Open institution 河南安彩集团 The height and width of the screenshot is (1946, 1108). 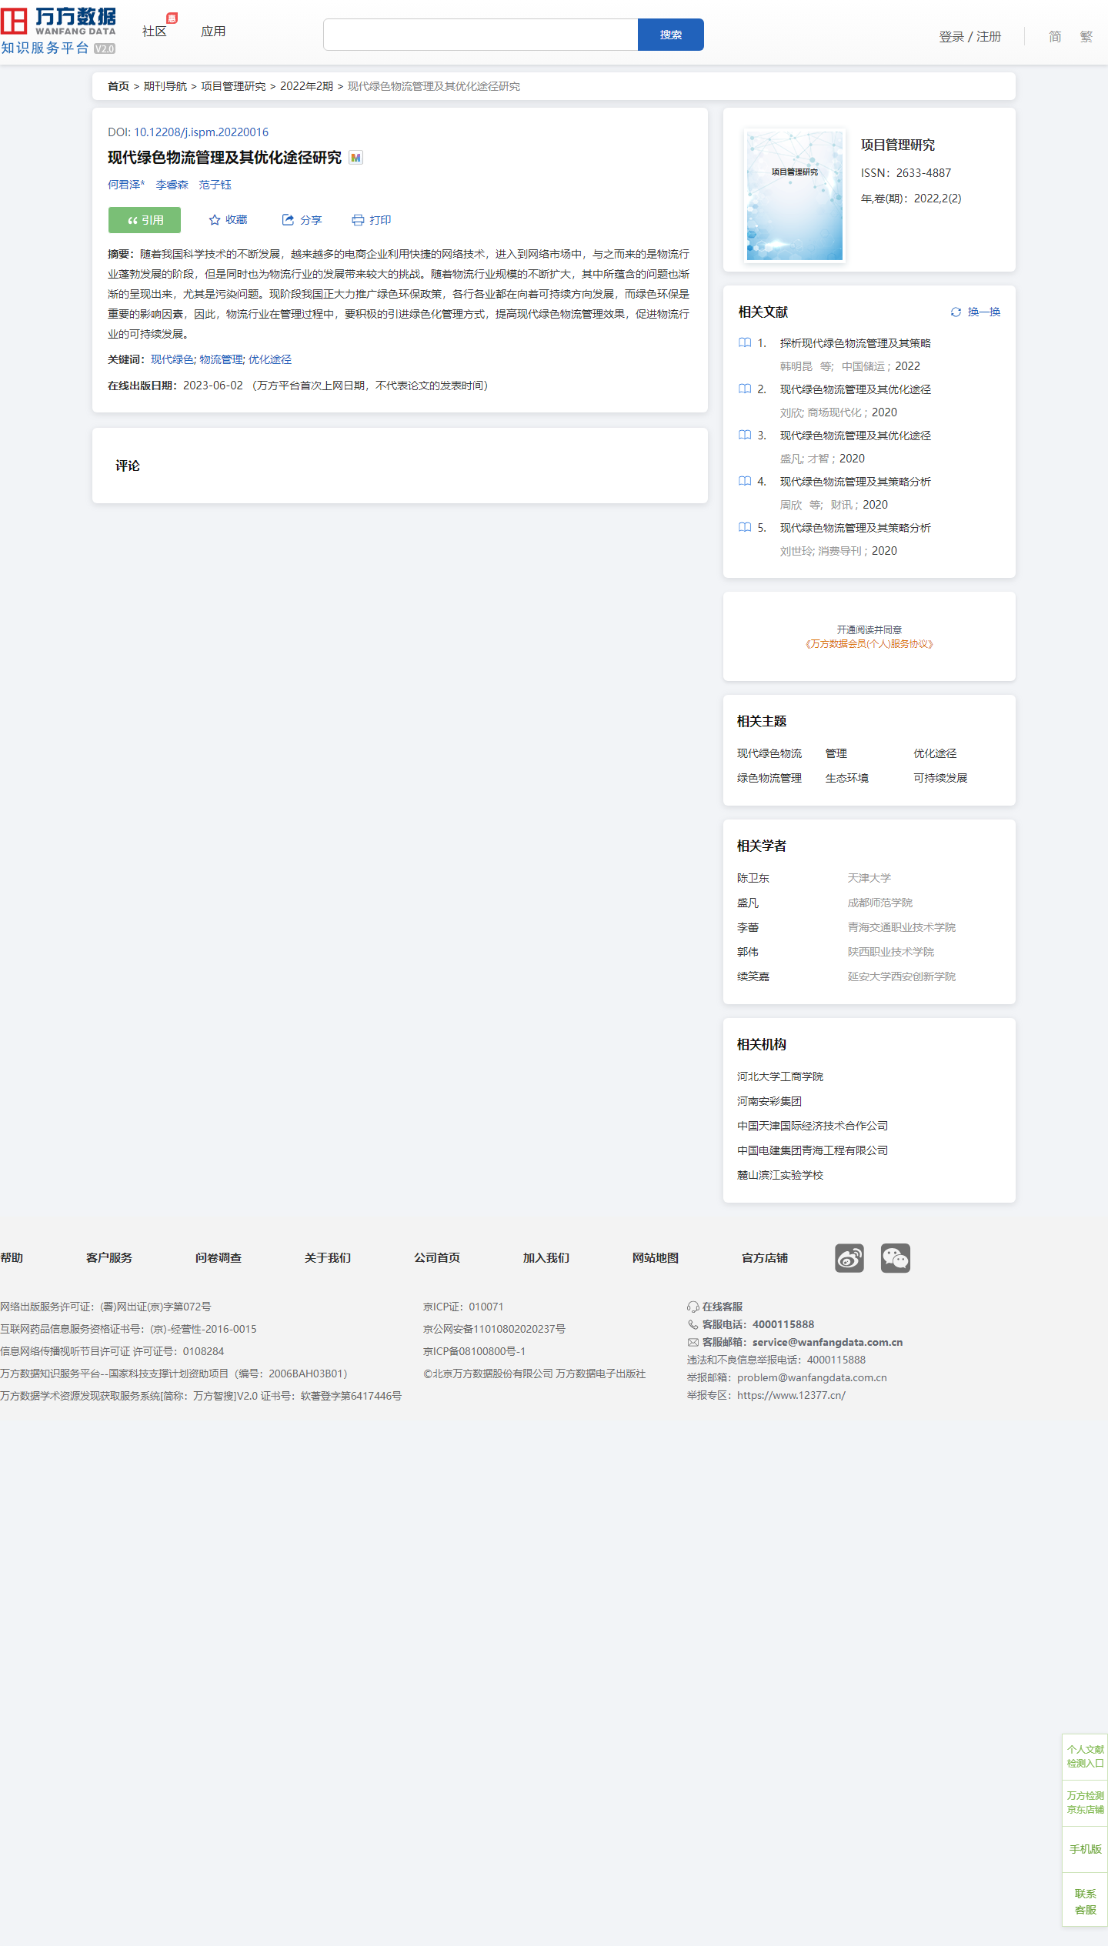click(x=769, y=1101)
